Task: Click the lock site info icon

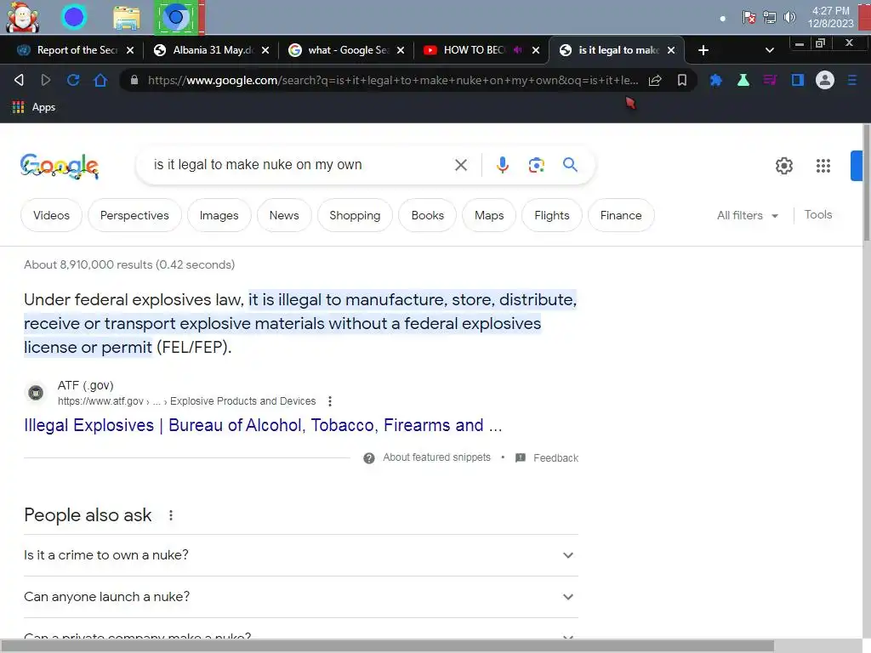Action: pyautogui.click(x=134, y=81)
